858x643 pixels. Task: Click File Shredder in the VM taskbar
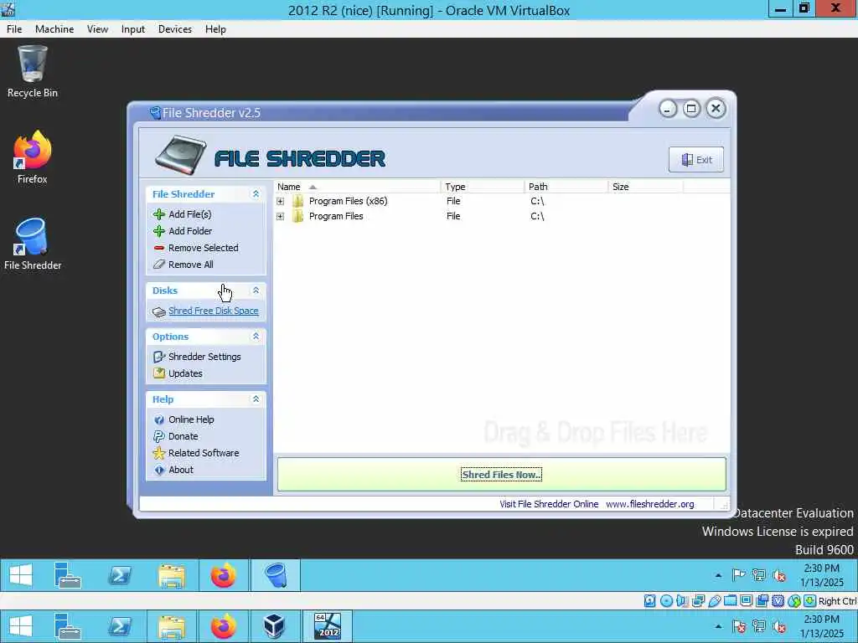tap(275, 575)
